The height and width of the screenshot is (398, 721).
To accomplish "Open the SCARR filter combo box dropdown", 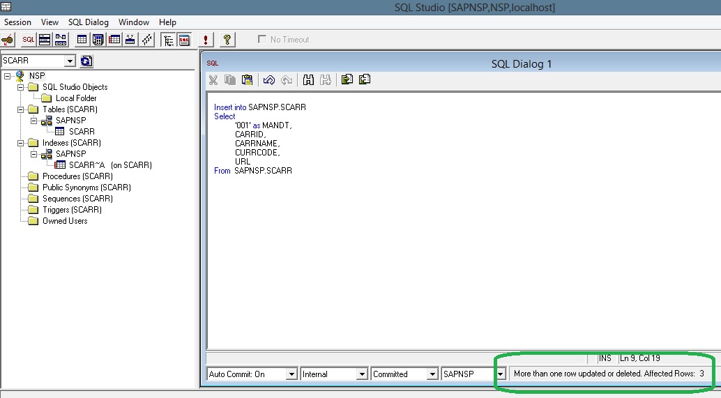I will 70,61.
